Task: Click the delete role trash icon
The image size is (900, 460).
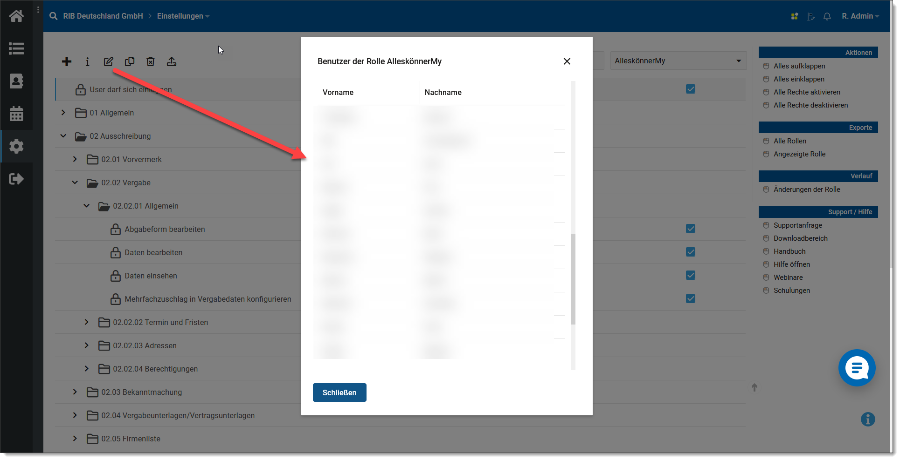Action: click(x=151, y=61)
